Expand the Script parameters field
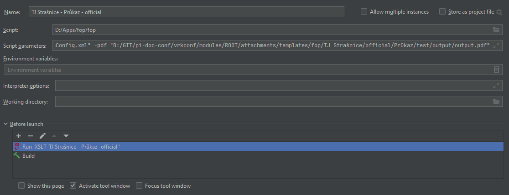This screenshot has width=509, height=195. click(496, 46)
